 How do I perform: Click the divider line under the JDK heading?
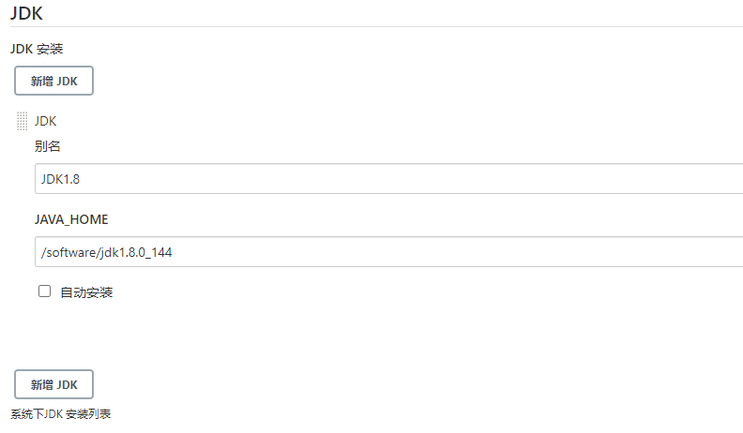[375, 27]
